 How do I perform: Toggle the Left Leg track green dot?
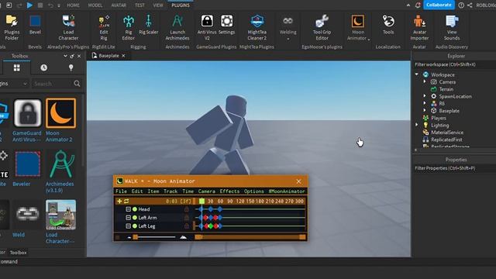coord(135,226)
